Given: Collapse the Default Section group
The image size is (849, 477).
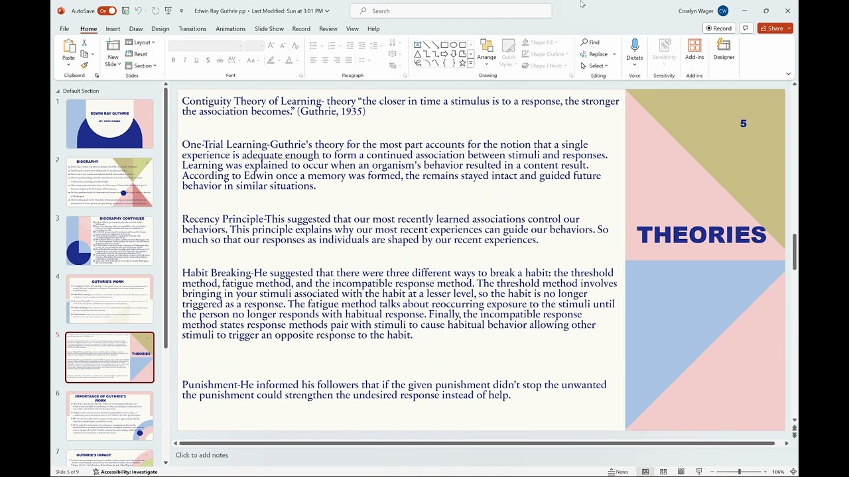Looking at the screenshot, I should pos(58,91).
